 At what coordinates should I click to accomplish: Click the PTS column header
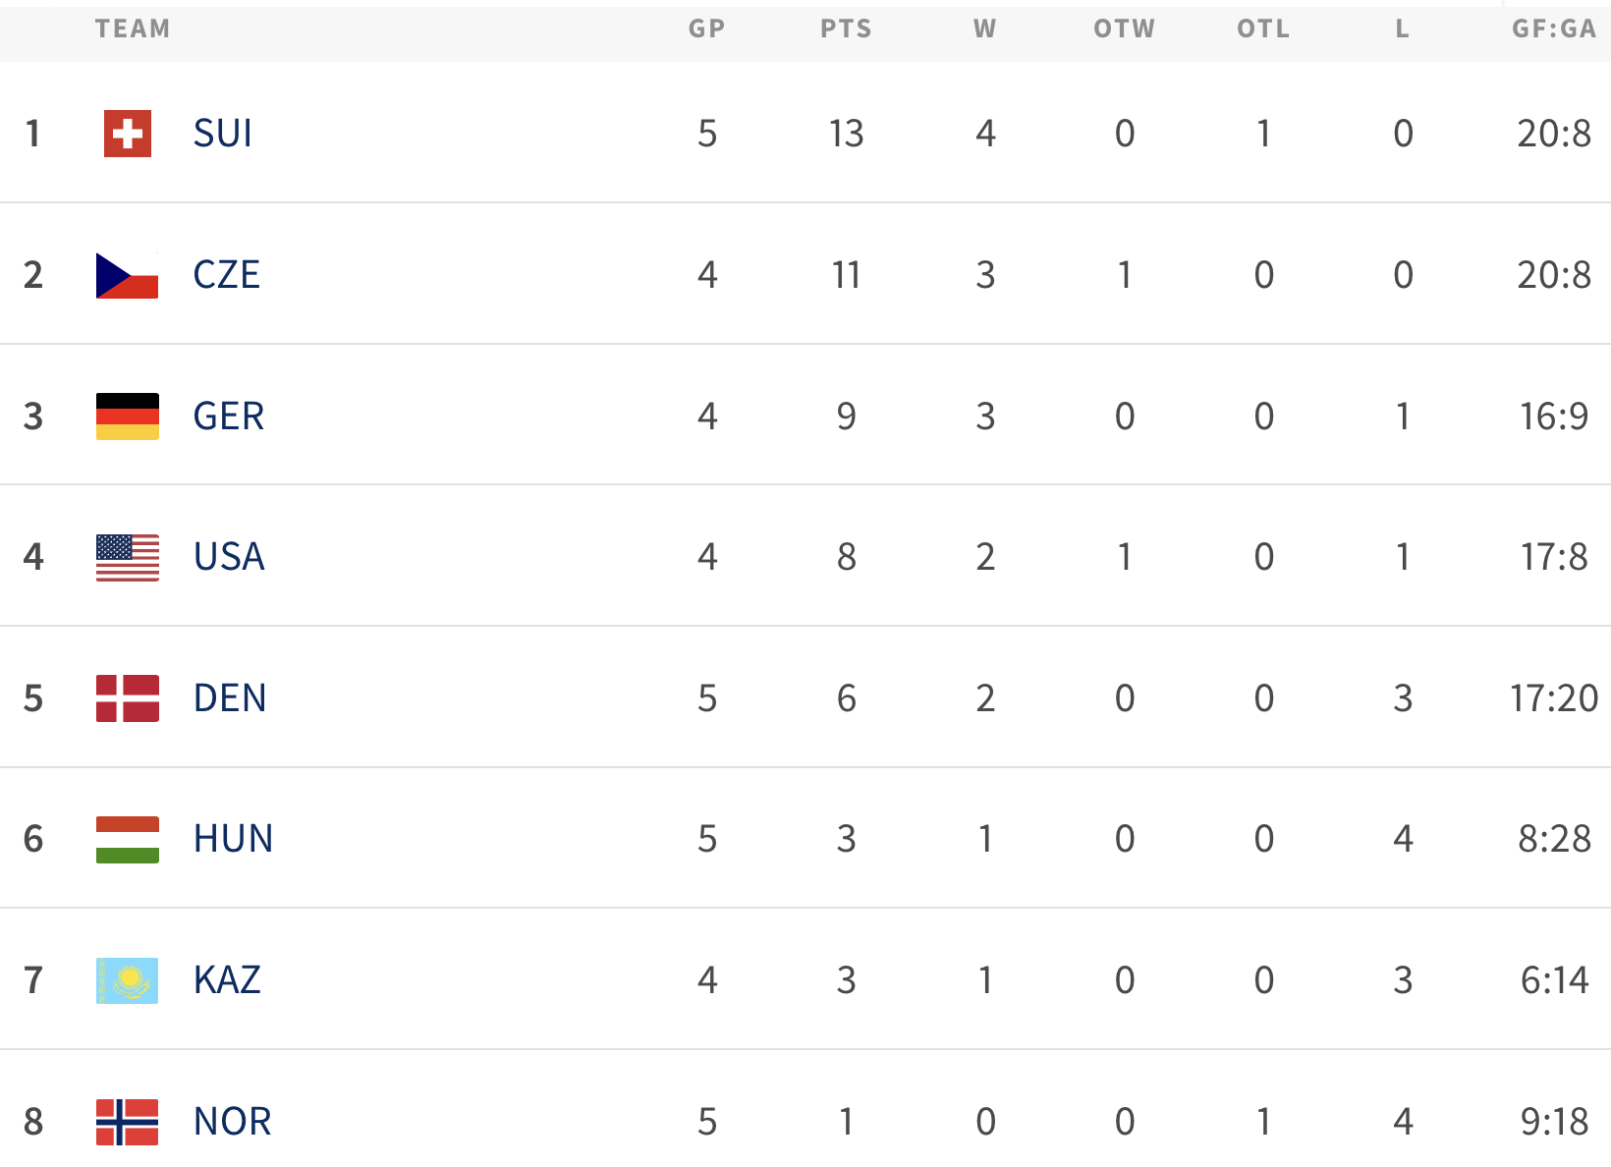click(846, 29)
